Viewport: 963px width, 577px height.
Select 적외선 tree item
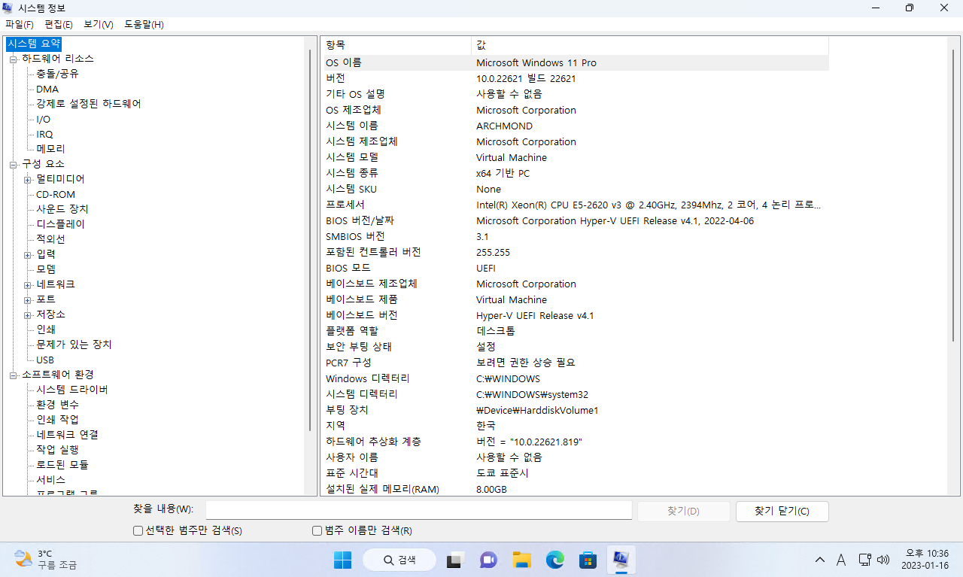point(50,239)
